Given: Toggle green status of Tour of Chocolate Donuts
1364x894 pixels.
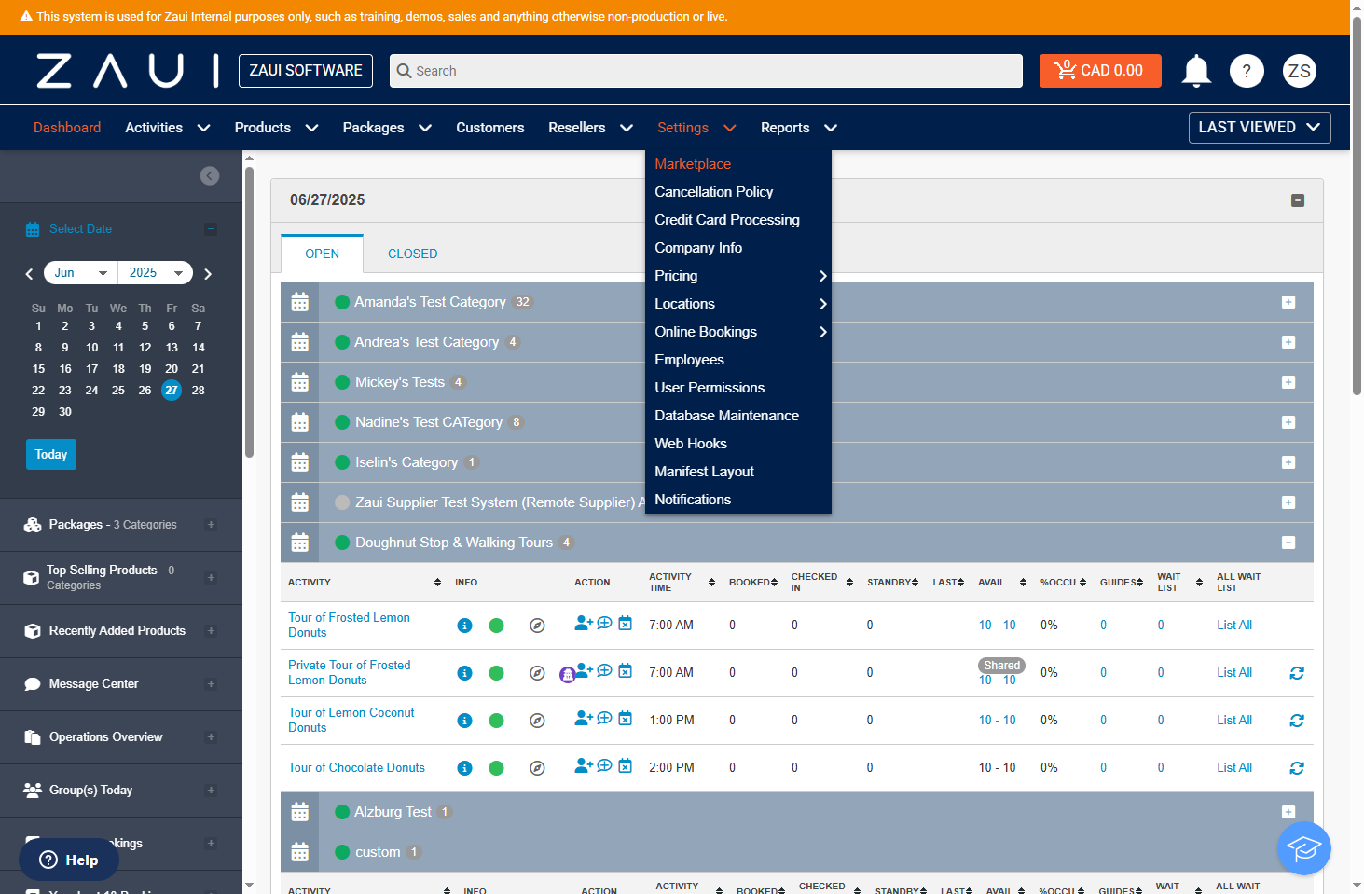Looking at the screenshot, I should click(496, 768).
